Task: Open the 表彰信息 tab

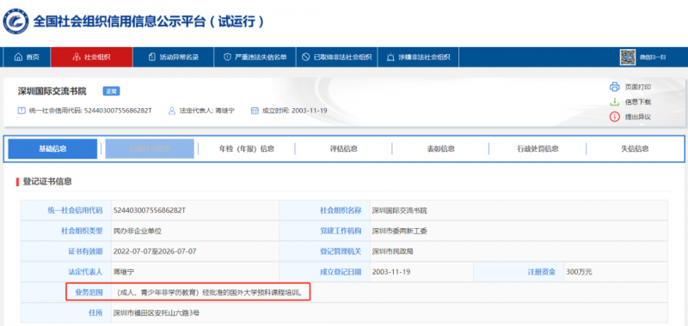Action: 440,148
